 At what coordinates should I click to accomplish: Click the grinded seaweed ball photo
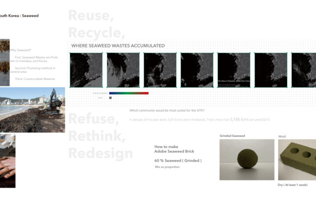(x=247, y=160)
